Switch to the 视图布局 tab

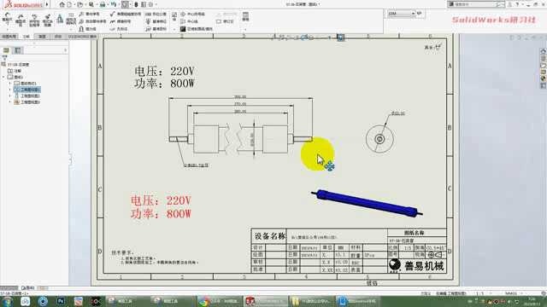9,37
